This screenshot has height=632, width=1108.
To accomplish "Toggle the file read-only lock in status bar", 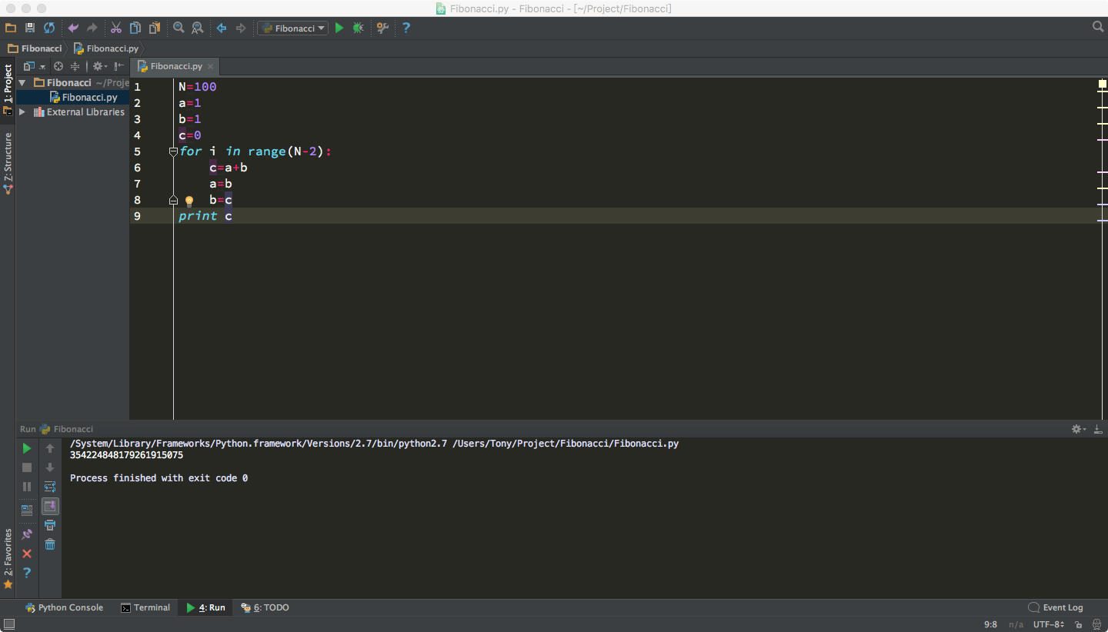I will click(x=1079, y=625).
